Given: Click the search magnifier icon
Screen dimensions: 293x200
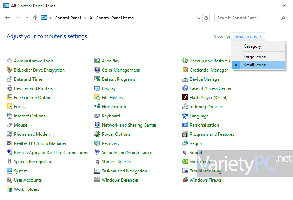Looking at the screenshot, I should [283, 18].
